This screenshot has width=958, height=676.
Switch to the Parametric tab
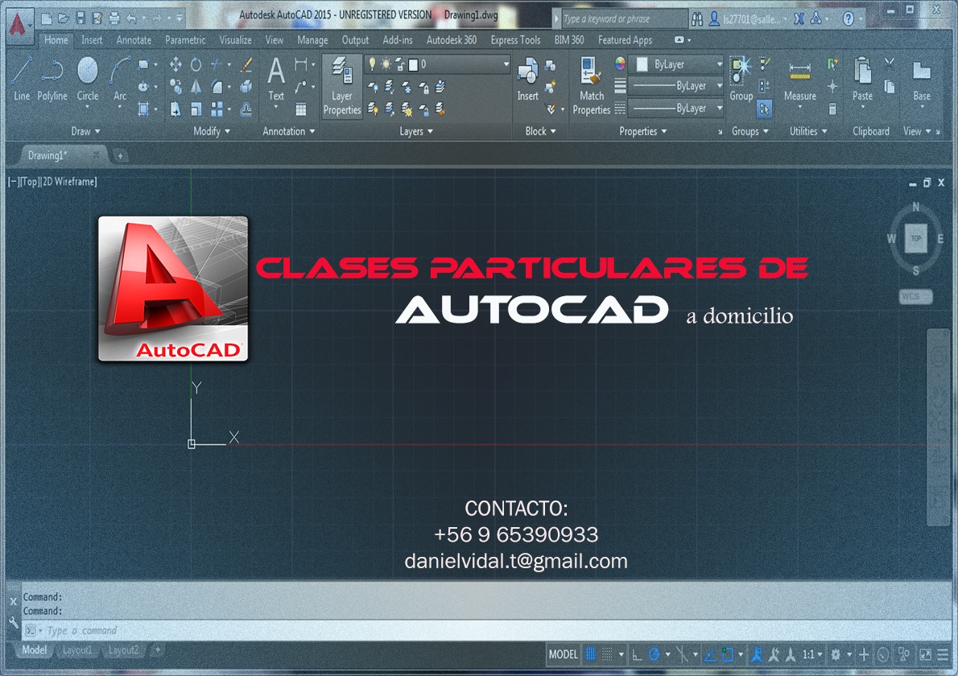(x=185, y=39)
